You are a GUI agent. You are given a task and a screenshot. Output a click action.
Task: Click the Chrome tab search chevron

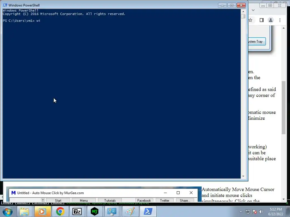tap(253, 10)
